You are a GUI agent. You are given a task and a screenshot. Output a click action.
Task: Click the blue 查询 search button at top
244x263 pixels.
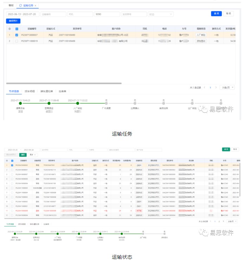(216, 14)
